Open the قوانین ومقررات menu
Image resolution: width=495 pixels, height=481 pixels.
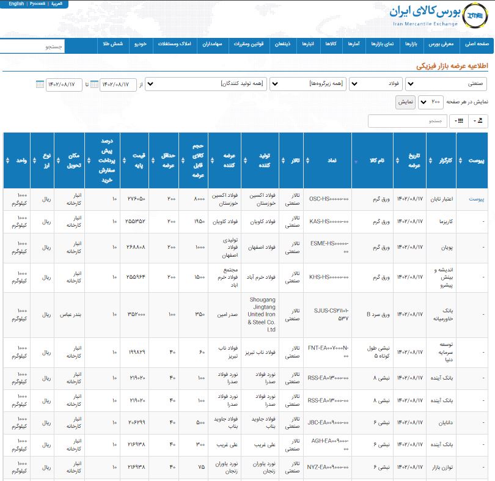pos(249,44)
